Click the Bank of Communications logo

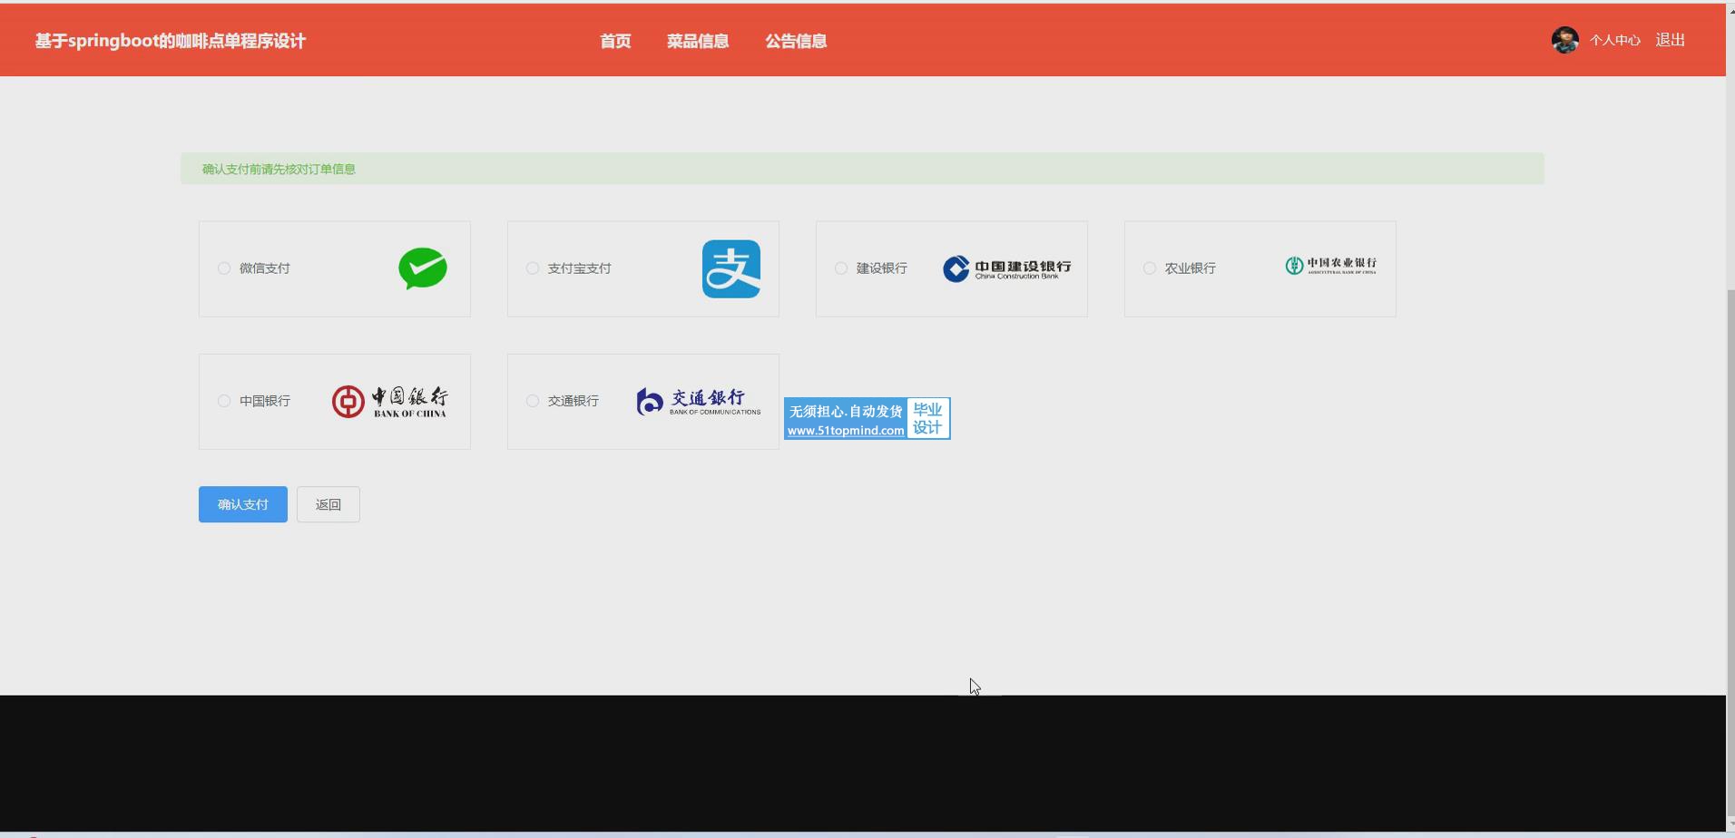pyautogui.click(x=699, y=402)
